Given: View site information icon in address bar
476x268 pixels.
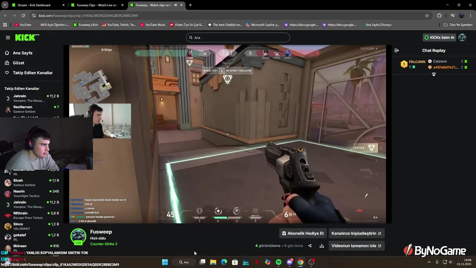Looking at the screenshot, I should pyautogui.click(x=34, y=16).
